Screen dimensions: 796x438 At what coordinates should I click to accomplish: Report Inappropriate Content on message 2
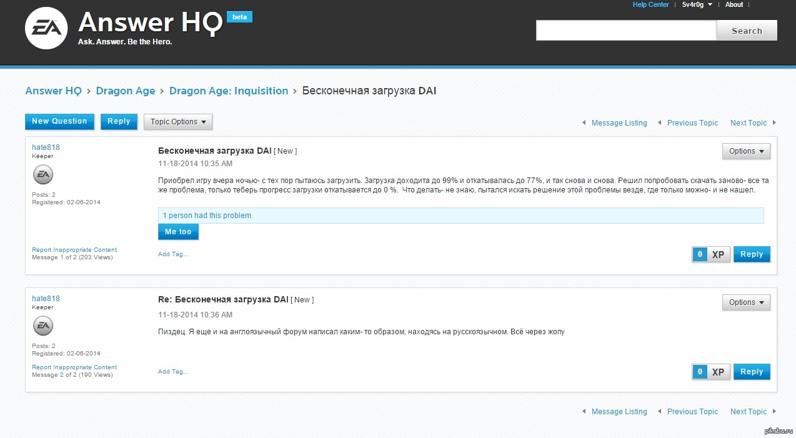(x=74, y=367)
